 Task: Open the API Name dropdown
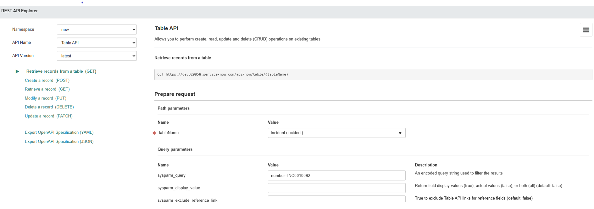[97, 43]
